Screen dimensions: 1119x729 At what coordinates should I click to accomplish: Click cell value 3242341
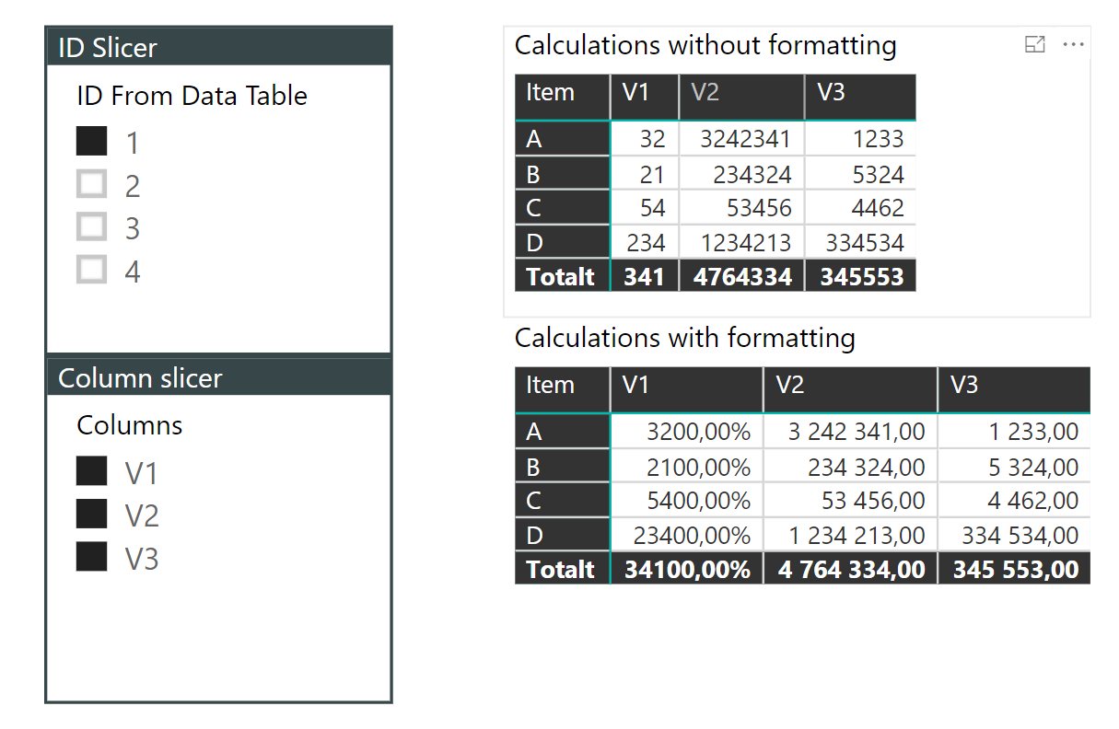[744, 139]
